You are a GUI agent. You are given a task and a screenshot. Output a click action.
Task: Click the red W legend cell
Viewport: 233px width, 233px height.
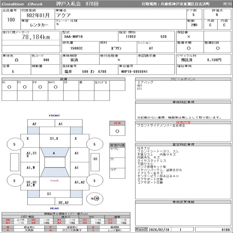pos(8,227)
